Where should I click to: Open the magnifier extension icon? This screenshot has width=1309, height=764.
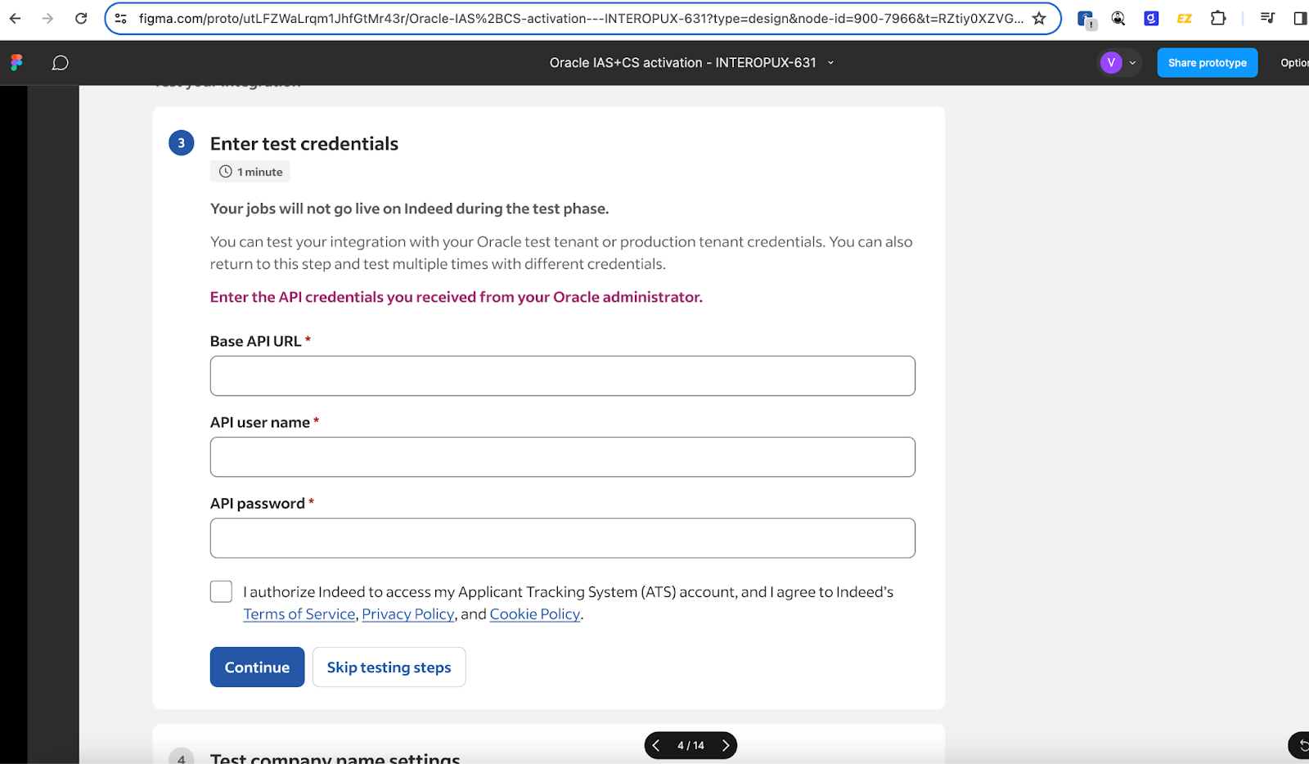(1118, 18)
